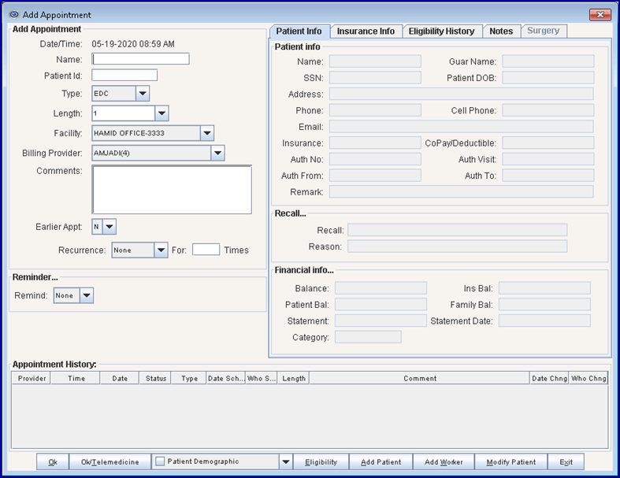Viewport: 620px width, 478px height.
Task: Click the Provider column header
Action: (x=32, y=378)
